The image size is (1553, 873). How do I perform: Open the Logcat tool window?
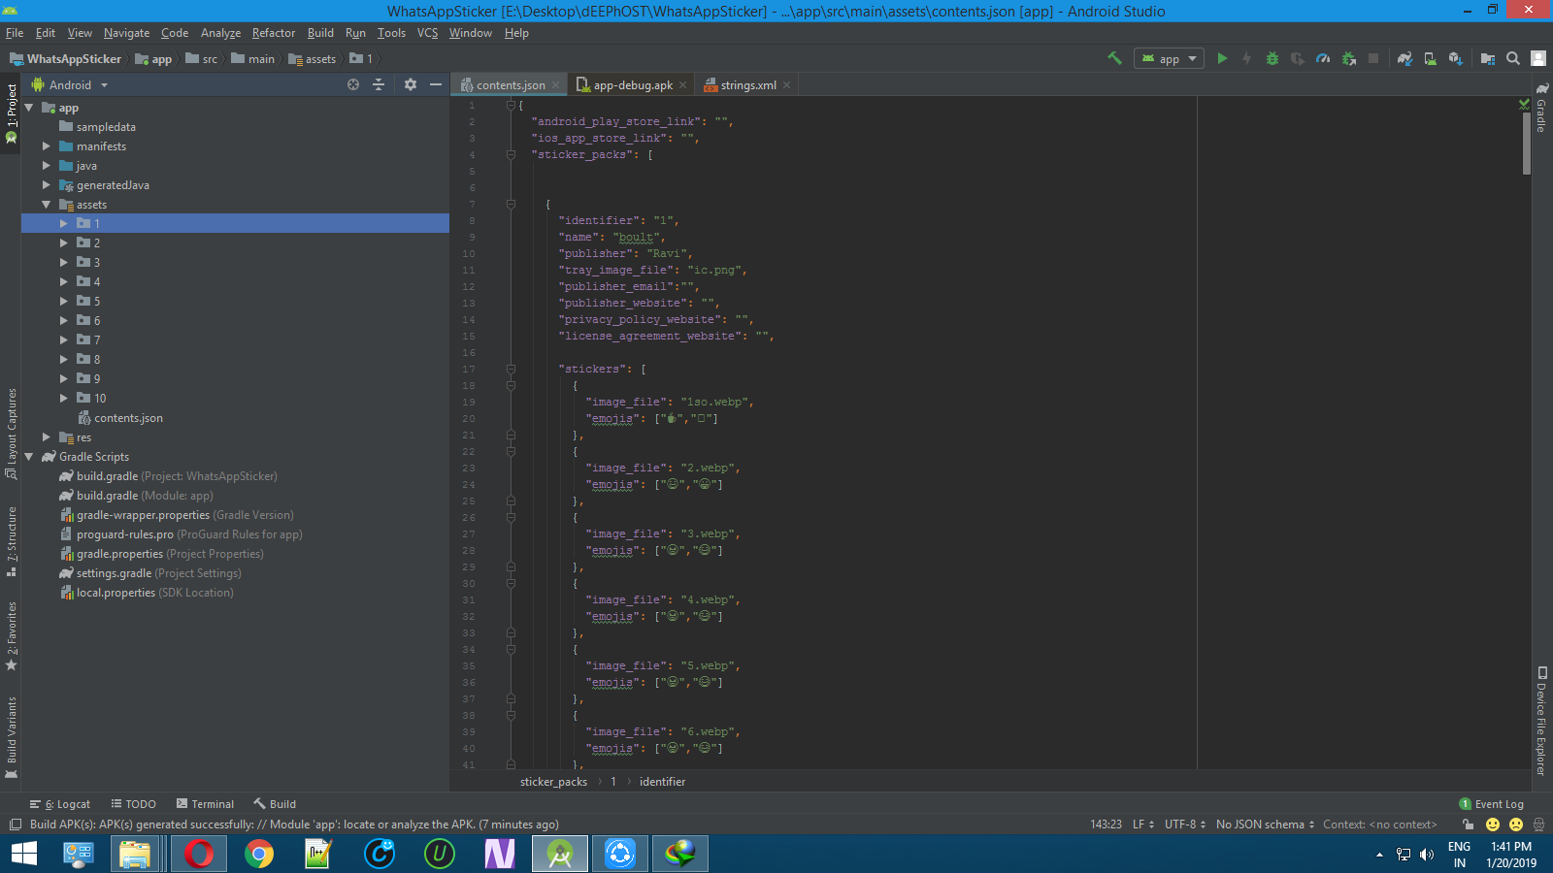[60, 804]
